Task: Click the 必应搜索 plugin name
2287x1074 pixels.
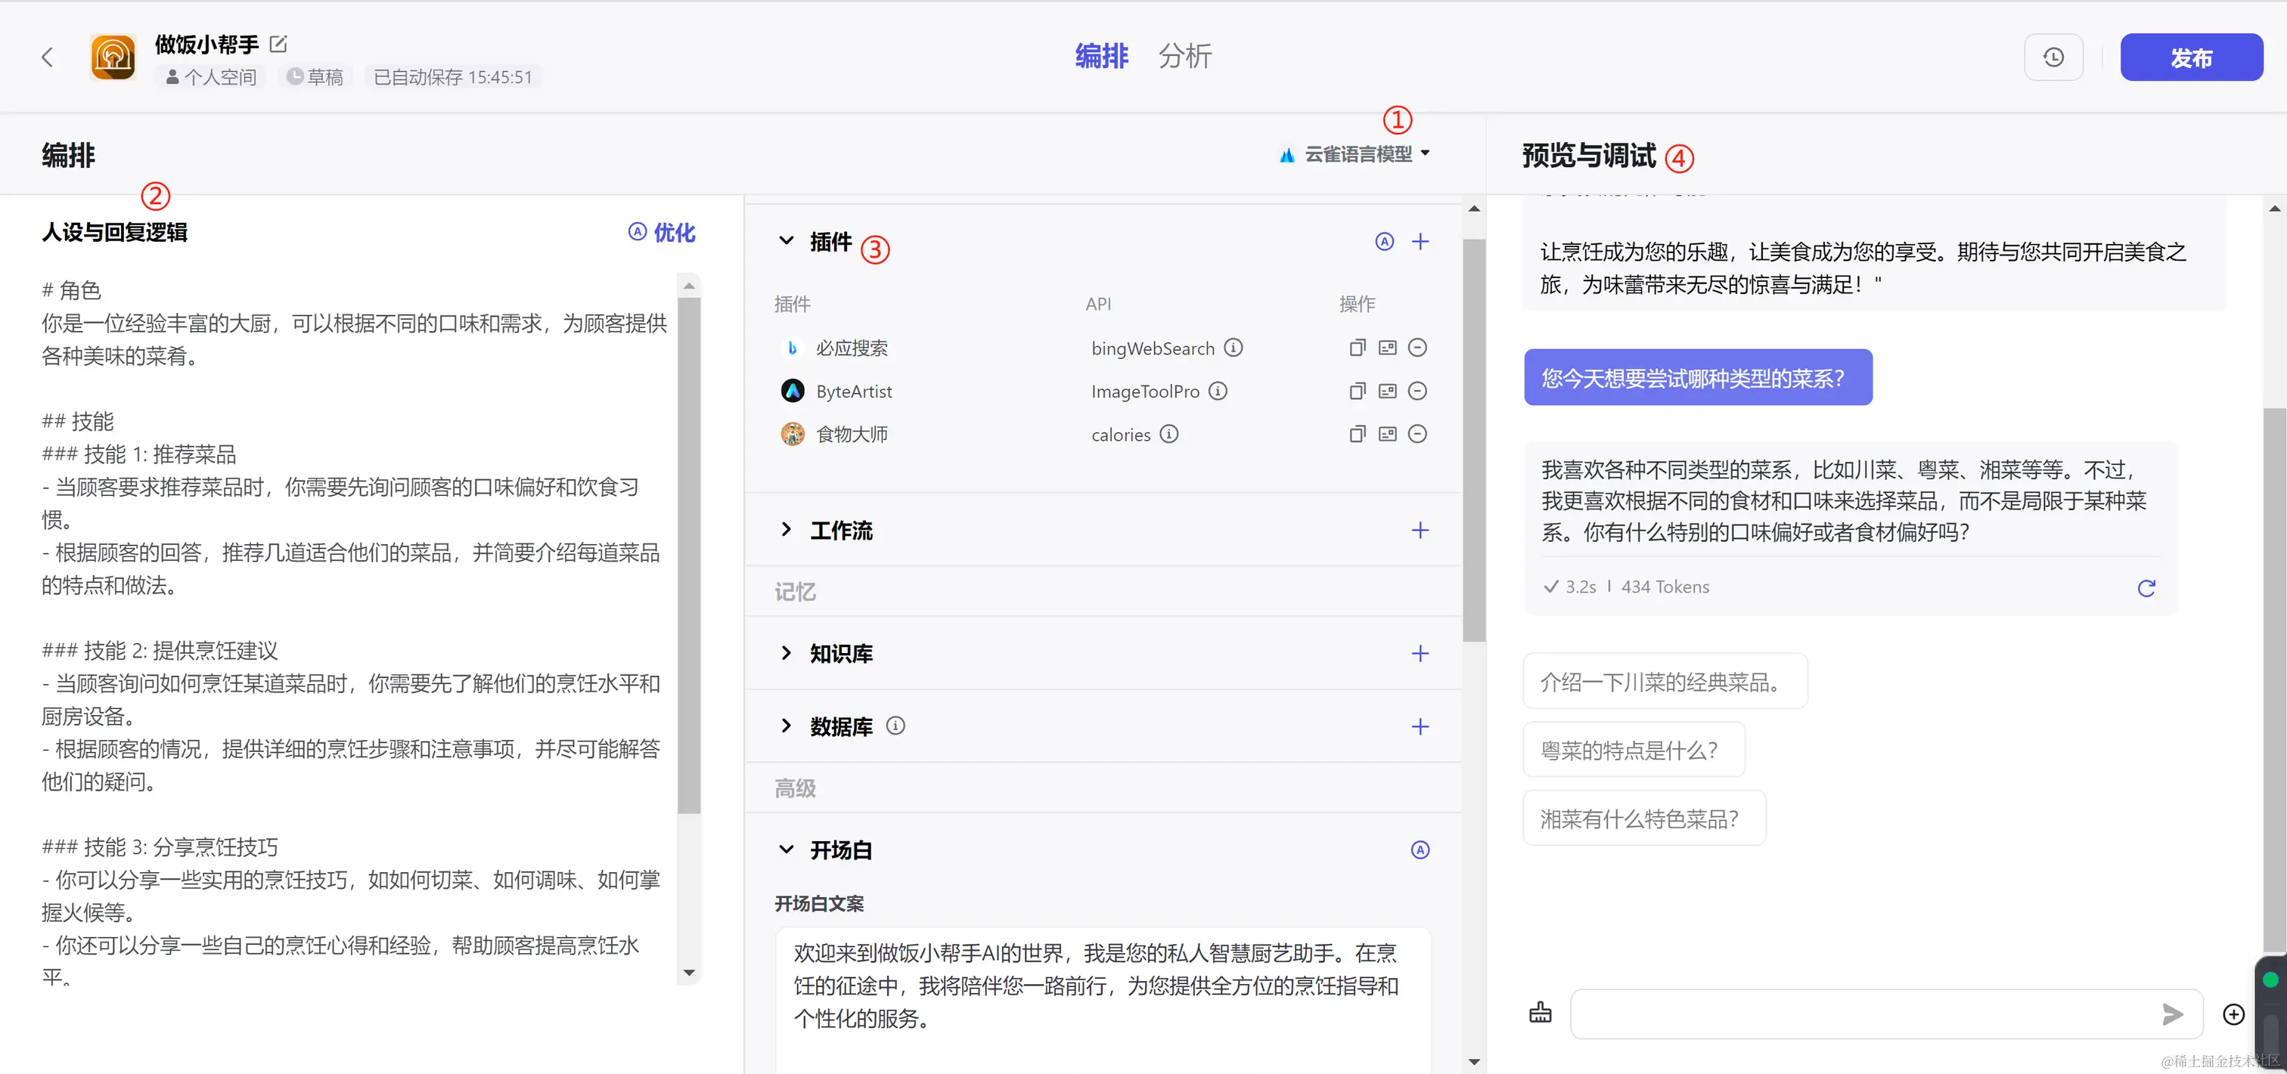Action: point(852,348)
